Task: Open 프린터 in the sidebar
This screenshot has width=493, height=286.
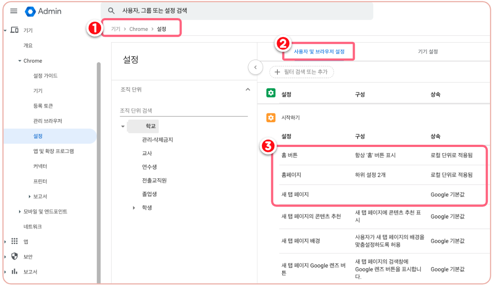Action: [40, 181]
